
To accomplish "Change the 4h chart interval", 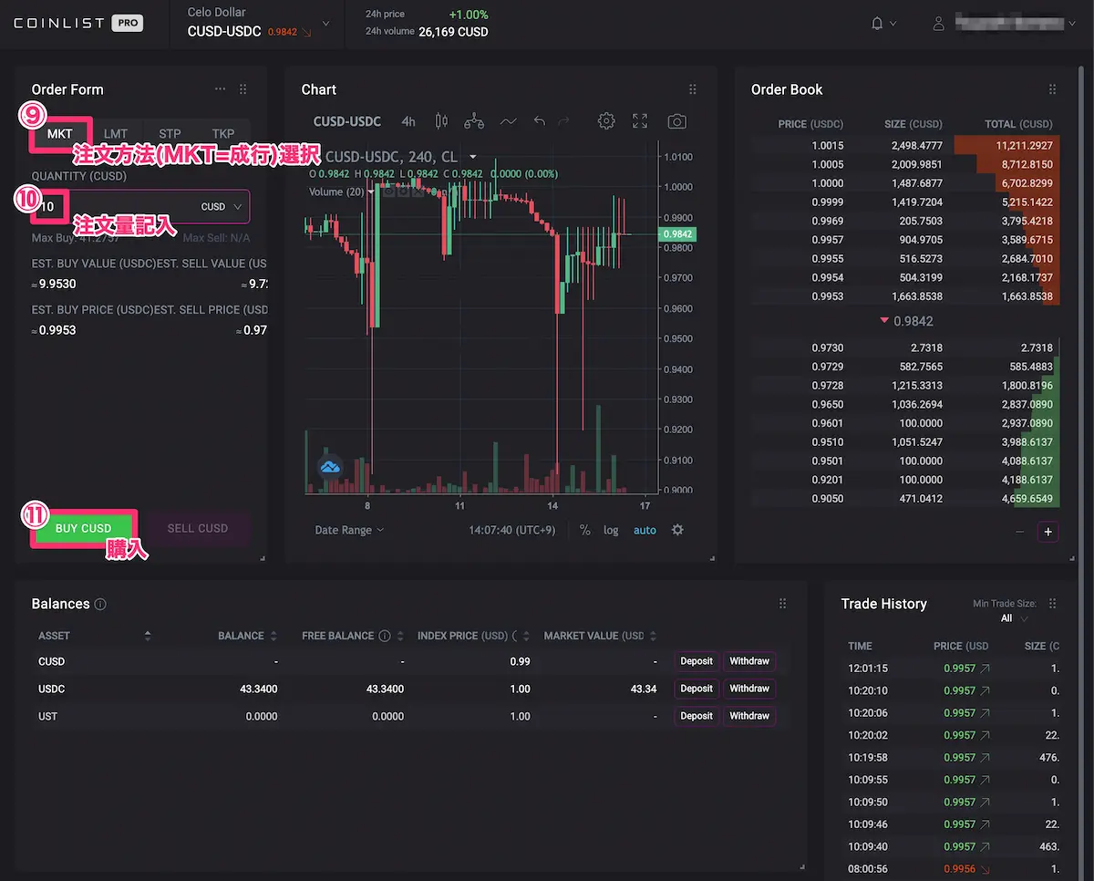I will (408, 121).
